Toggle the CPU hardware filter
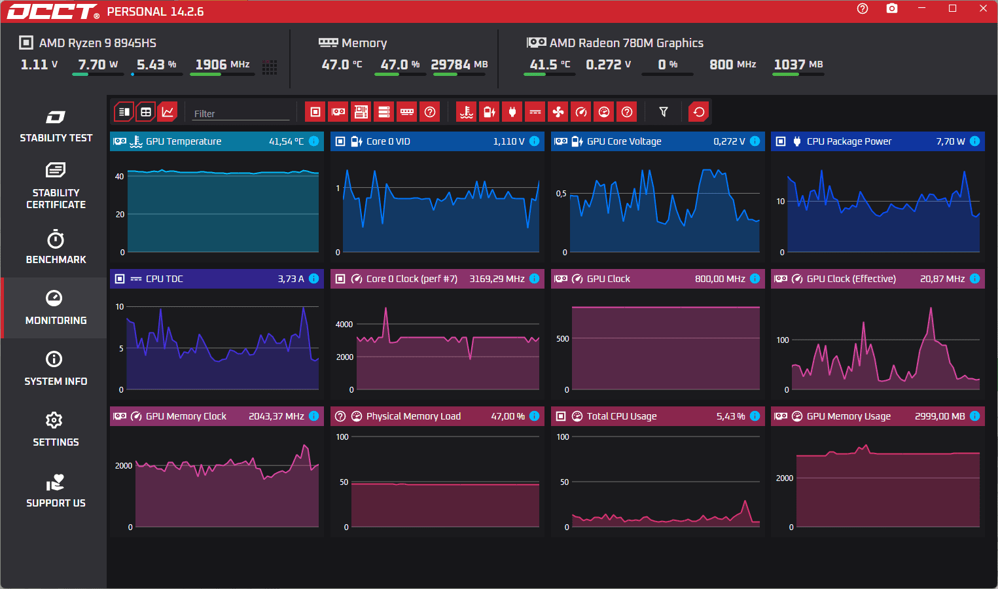Viewport: 998px width, 589px height. [x=315, y=112]
